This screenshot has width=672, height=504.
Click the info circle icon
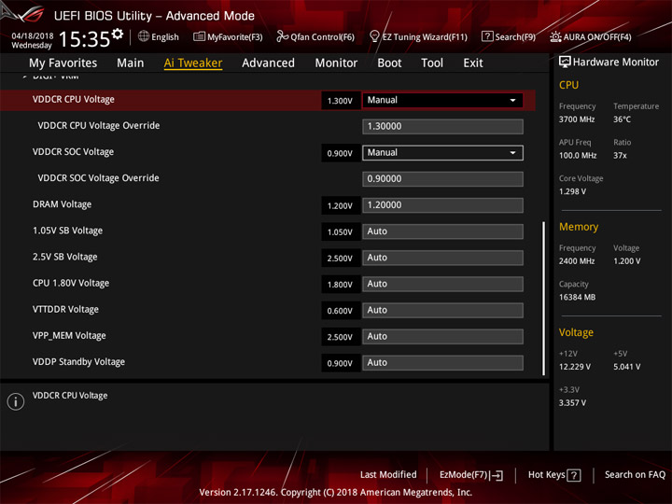click(x=16, y=401)
